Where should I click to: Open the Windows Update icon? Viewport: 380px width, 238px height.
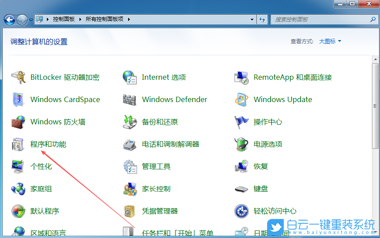tap(242, 100)
